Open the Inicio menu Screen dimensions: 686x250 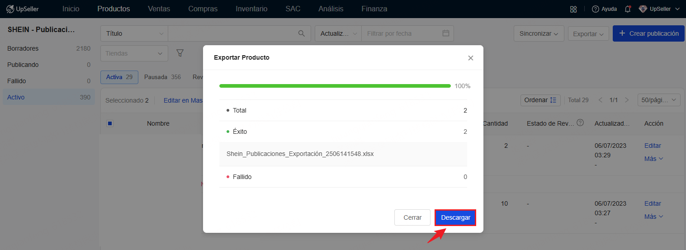tap(71, 9)
